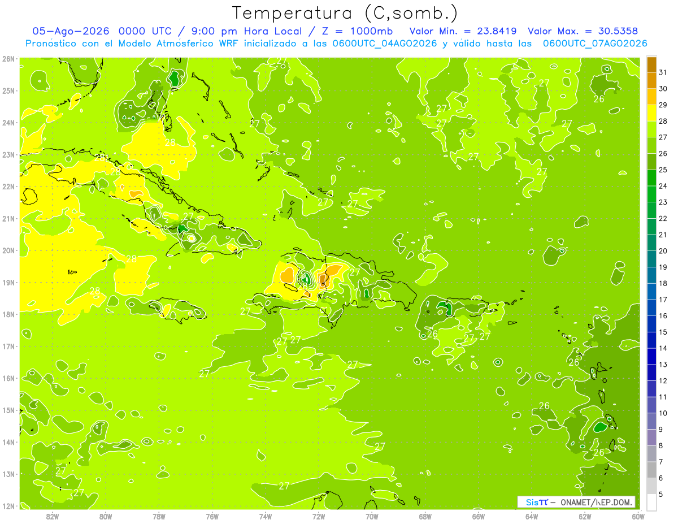This screenshot has width=678, height=524.
Task: Click the number 31 in color legend
Action: tap(663, 72)
